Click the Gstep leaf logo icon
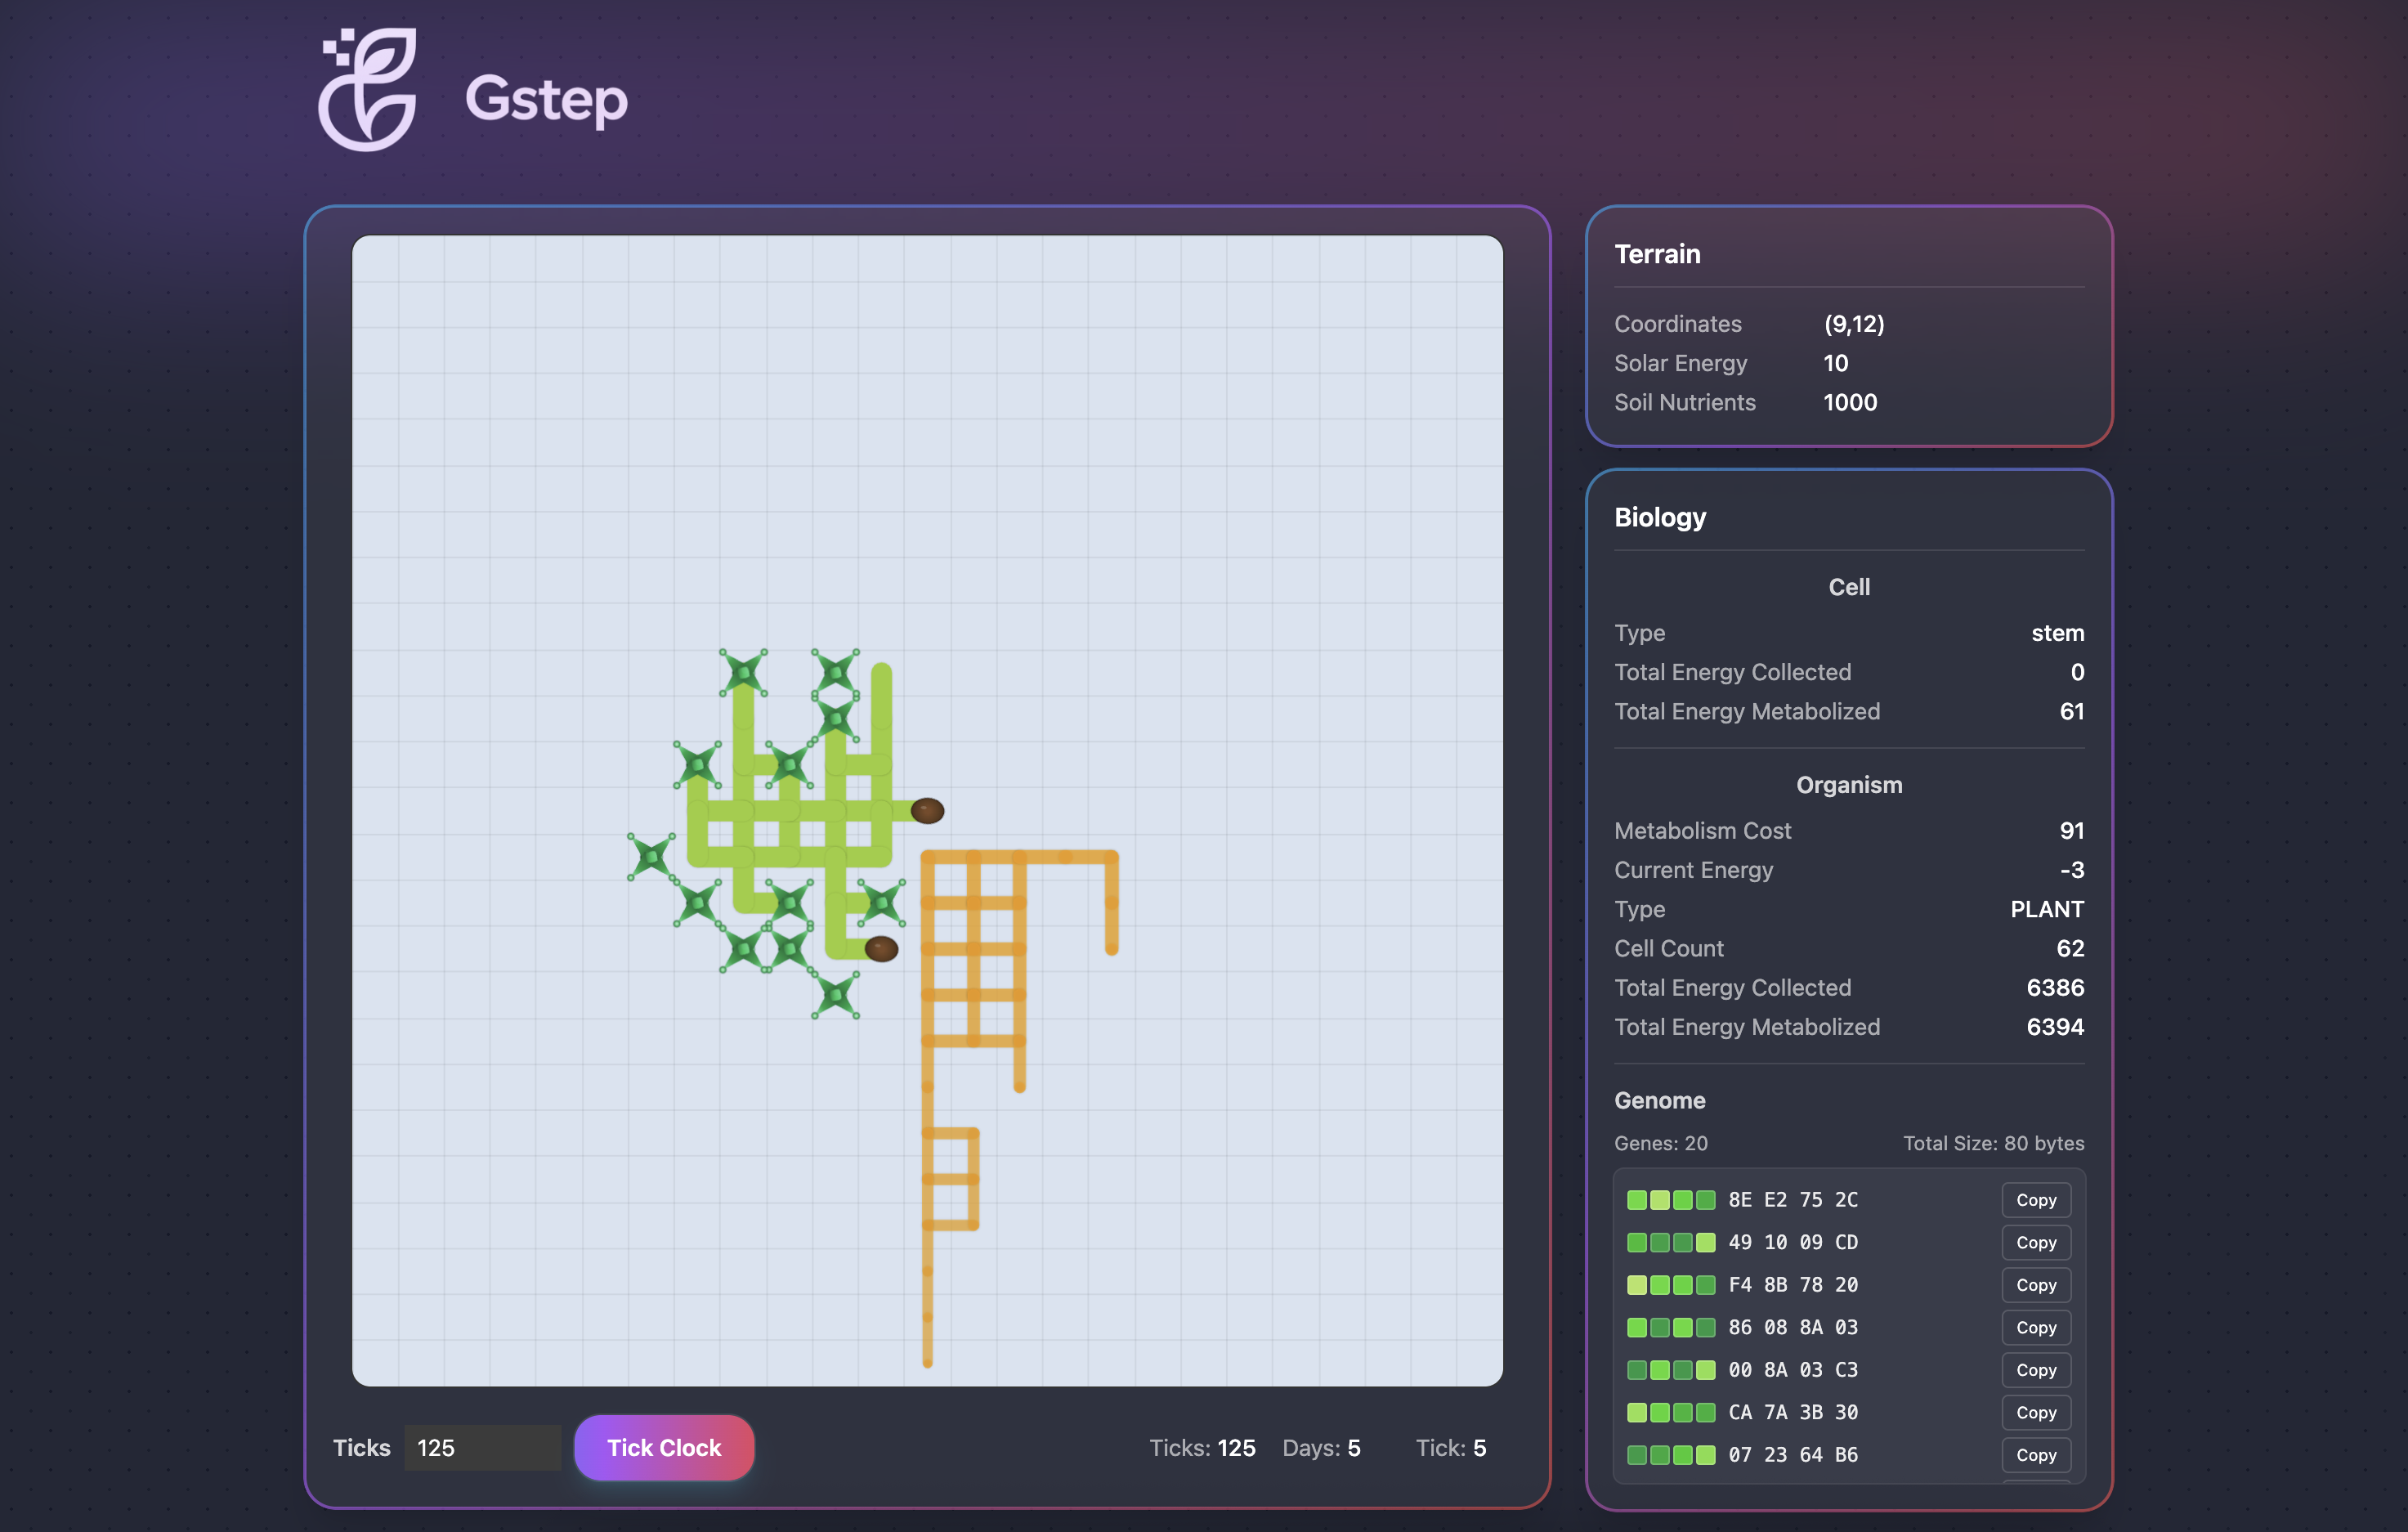This screenshot has height=1532, width=2408. (368, 90)
